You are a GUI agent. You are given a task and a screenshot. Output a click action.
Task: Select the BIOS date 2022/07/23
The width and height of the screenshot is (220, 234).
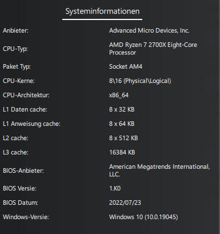pyautogui.click(x=125, y=203)
